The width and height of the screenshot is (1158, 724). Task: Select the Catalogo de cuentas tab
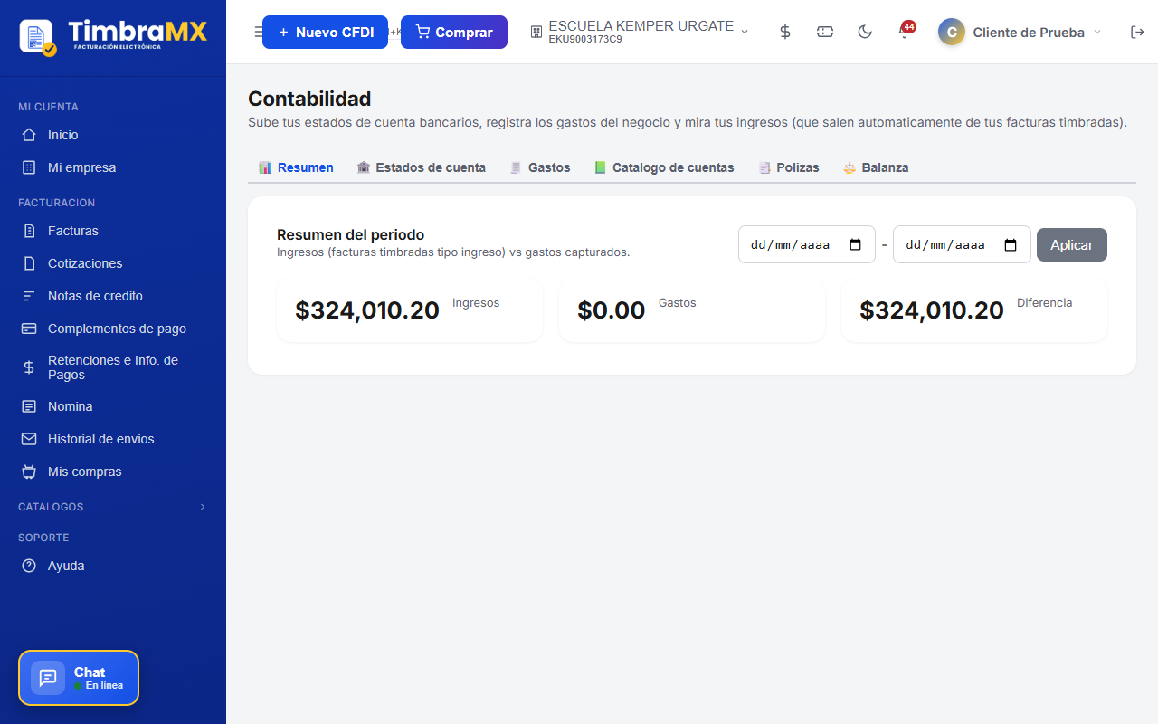coord(664,167)
